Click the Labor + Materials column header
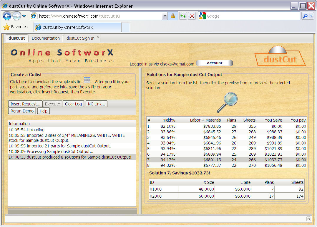317x227 pixels. (205, 120)
